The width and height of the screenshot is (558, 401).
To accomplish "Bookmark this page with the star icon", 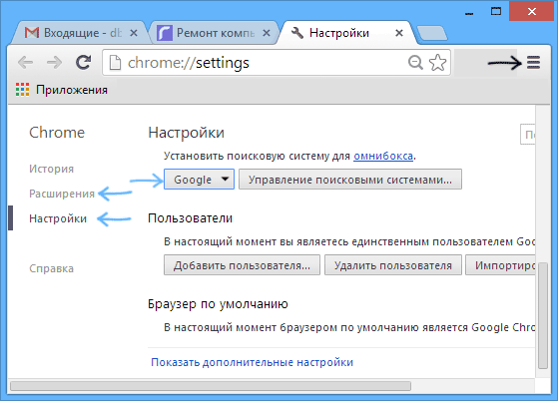I will 437,63.
